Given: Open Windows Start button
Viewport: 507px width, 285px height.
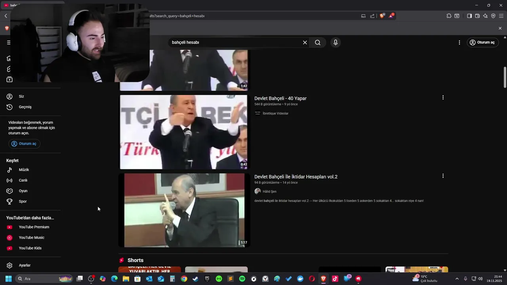Looking at the screenshot, I should point(8,279).
